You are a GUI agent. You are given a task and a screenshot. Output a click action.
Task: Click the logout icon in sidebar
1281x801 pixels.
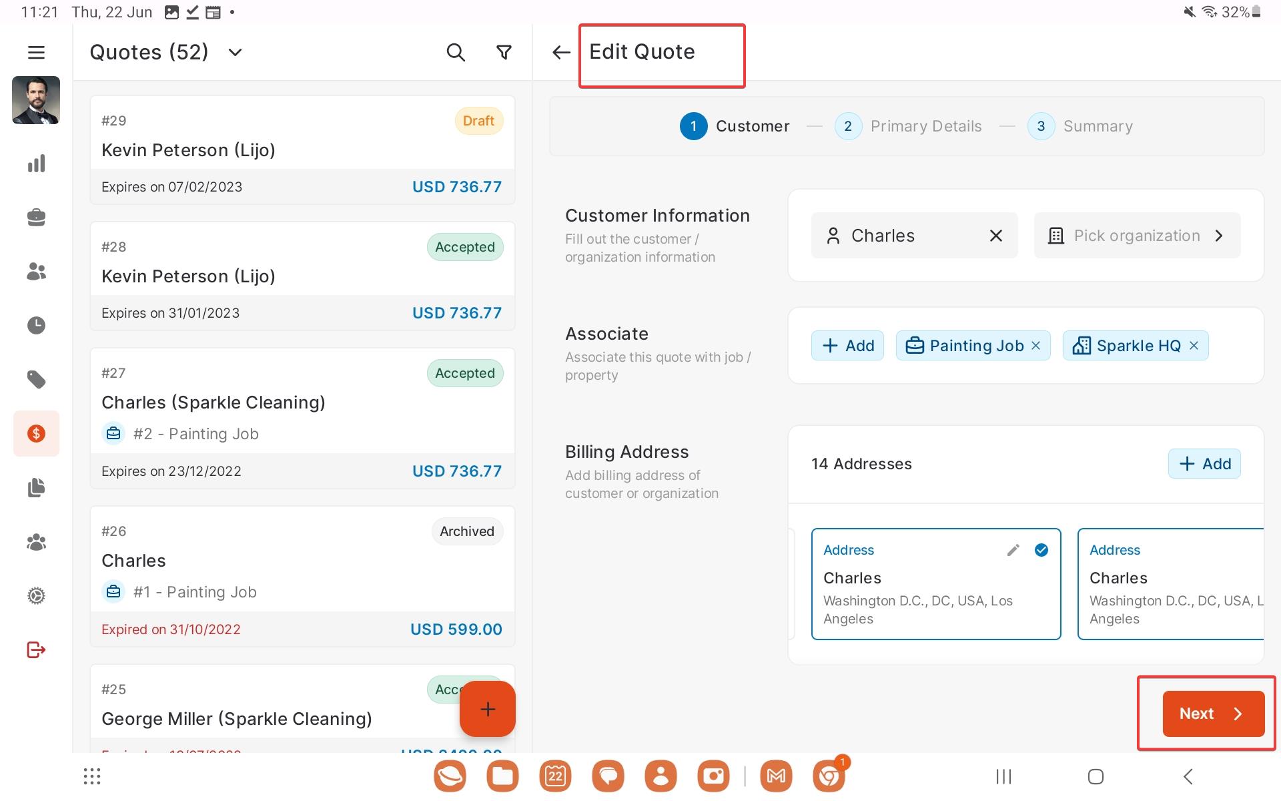(x=36, y=649)
